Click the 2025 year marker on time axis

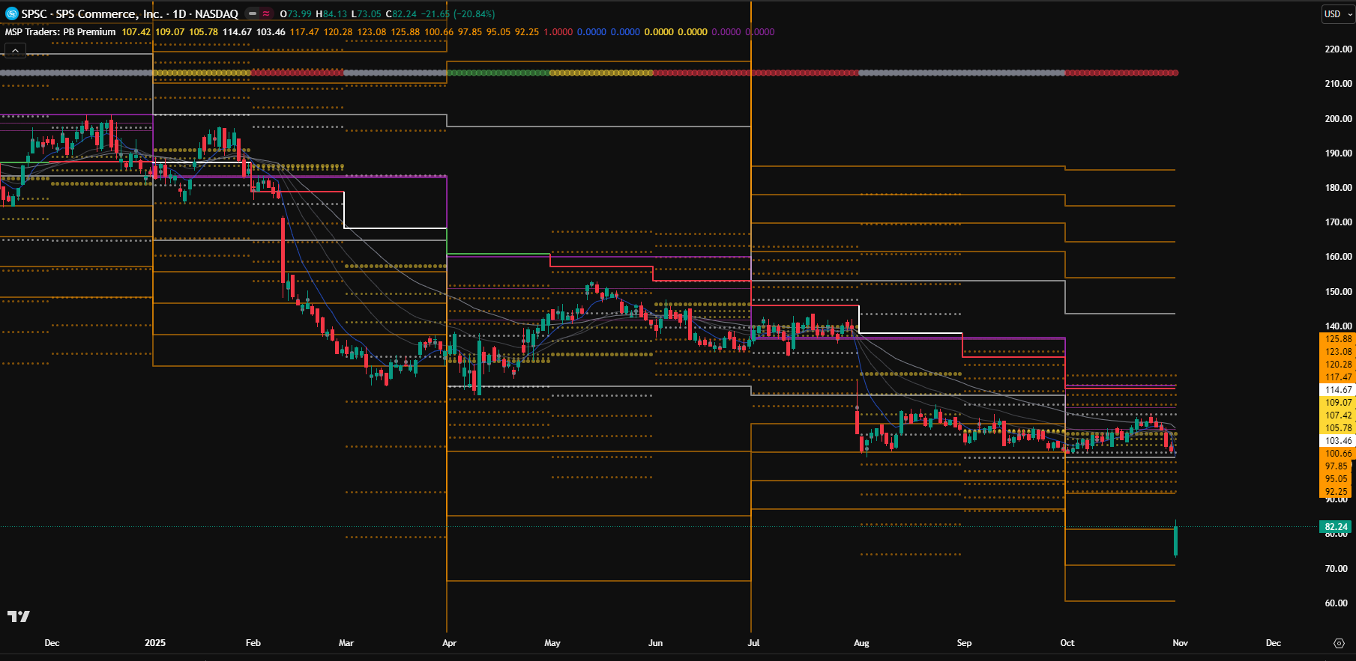[x=155, y=643]
